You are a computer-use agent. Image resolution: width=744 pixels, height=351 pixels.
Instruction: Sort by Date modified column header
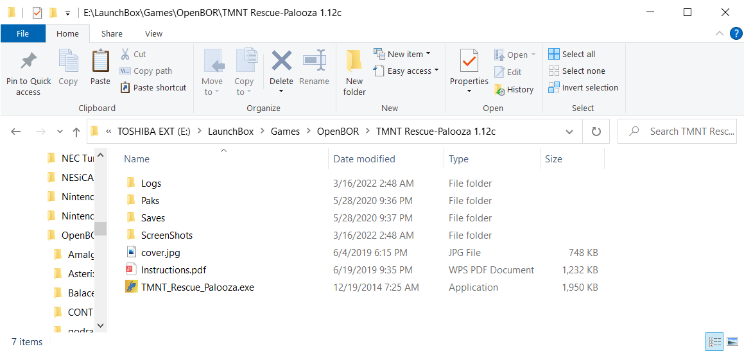[364, 159]
